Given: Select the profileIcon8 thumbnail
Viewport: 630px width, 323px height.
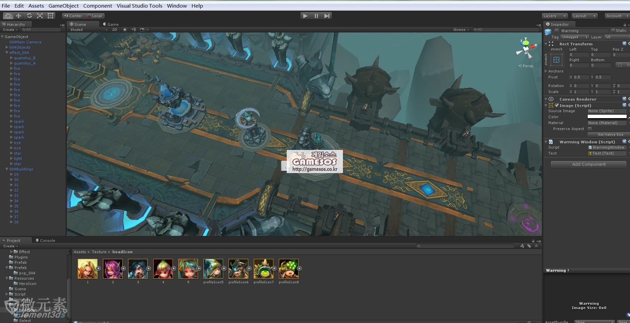Looking at the screenshot, I should click(289, 269).
